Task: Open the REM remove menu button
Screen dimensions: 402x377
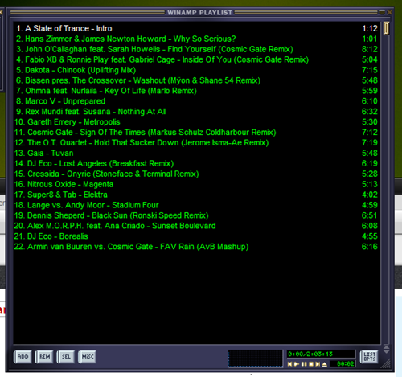Action: click(x=44, y=357)
